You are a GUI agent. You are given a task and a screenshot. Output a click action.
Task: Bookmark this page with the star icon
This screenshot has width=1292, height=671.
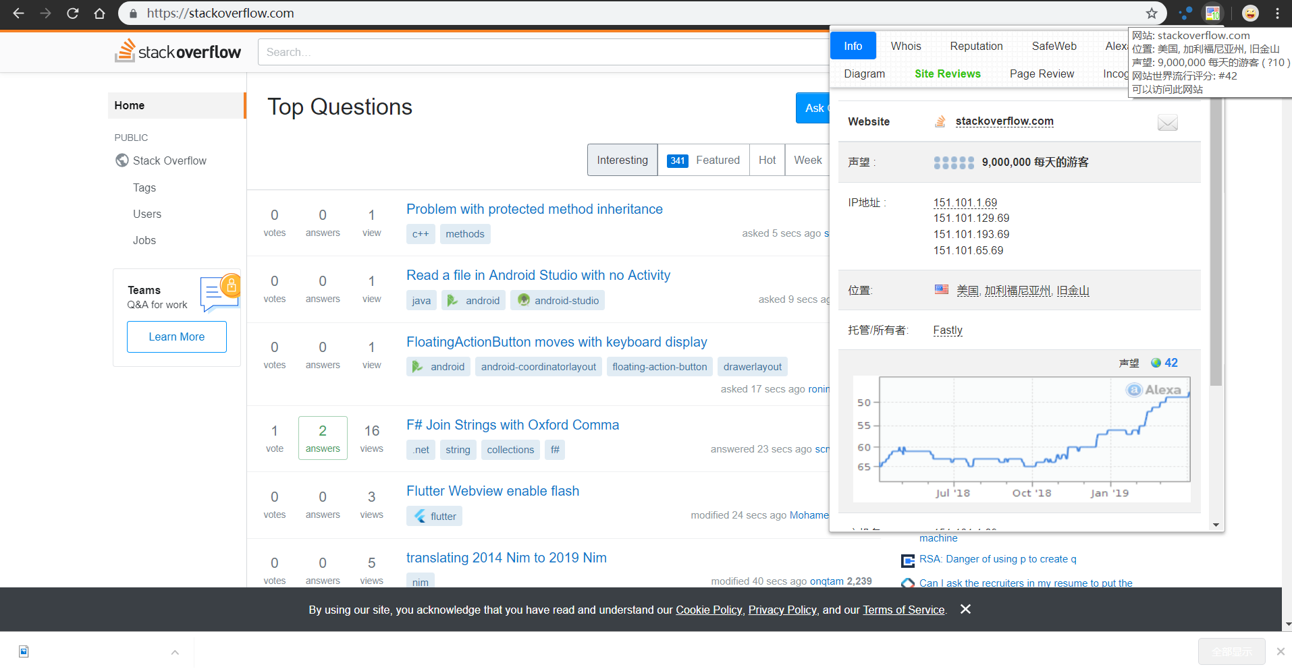[1152, 13]
